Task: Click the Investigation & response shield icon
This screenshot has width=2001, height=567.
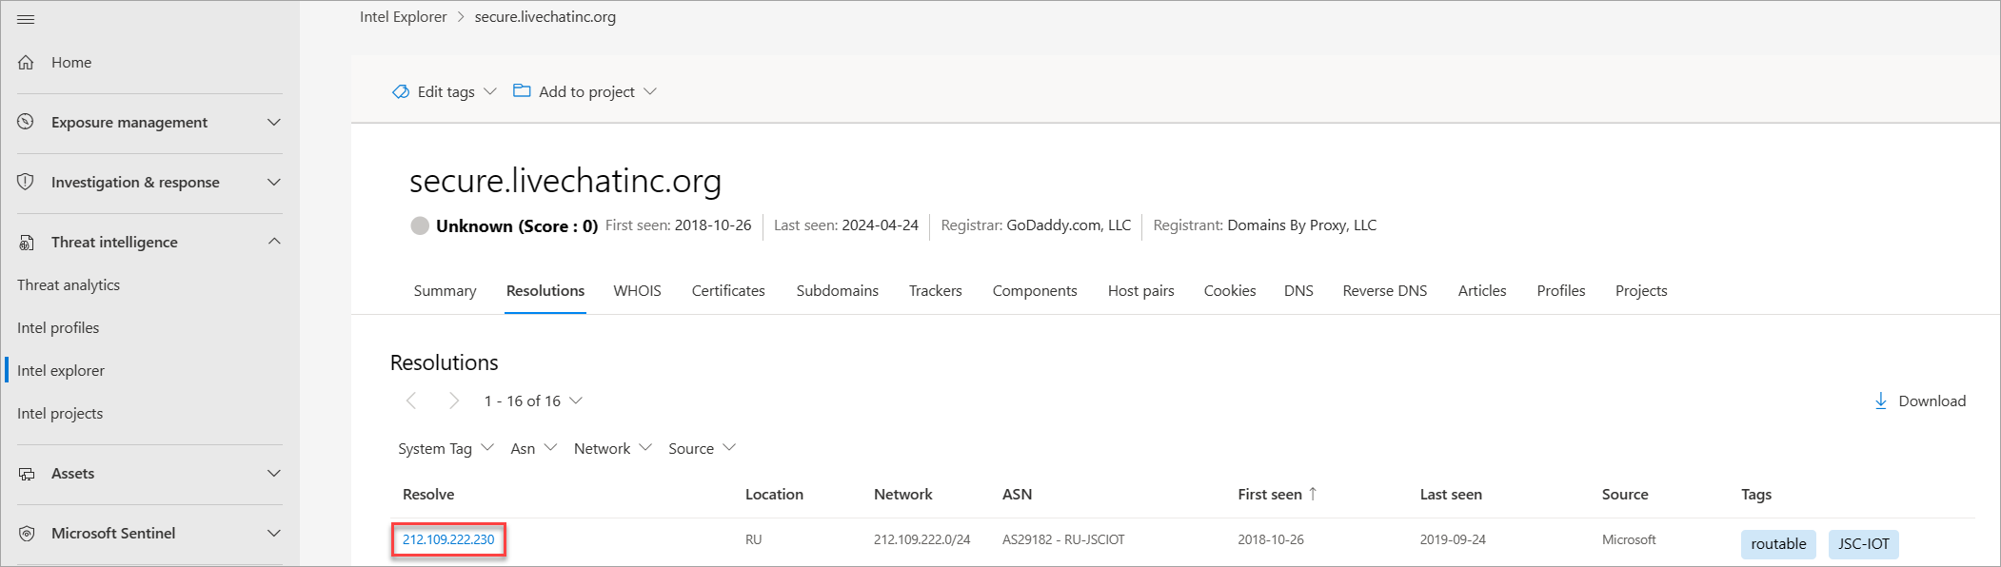Action: (x=26, y=182)
